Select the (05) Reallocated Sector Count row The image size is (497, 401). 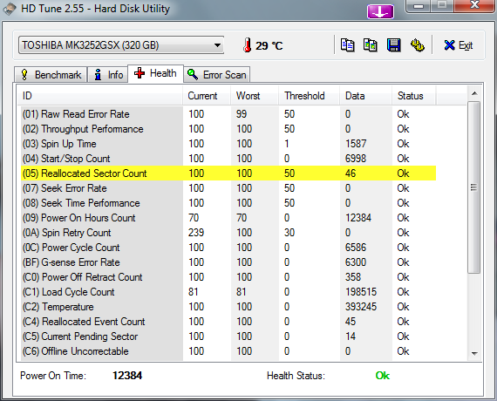[x=228, y=173]
